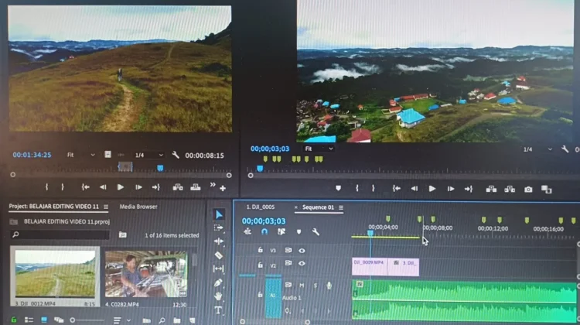
Task: Solo Audio 1 track with S
Action: click(316, 286)
